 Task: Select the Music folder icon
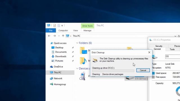click(x=83, y=61)
